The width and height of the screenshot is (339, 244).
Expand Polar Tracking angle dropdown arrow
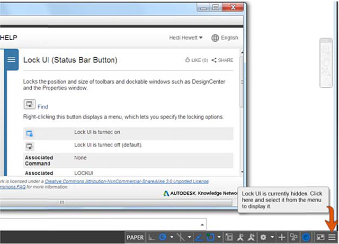click(172, 237)
